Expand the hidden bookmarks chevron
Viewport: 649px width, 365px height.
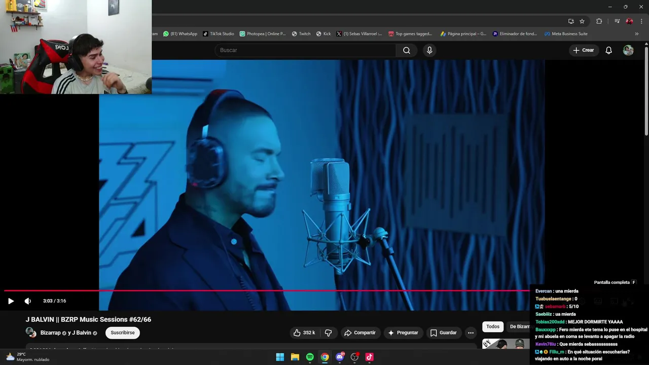pyautogui.click(x=637, y=34)
